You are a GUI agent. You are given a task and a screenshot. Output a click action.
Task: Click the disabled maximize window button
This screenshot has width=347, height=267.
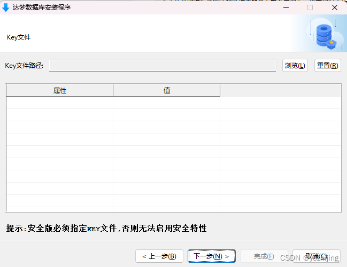pyautogui.click(x=310, y=7)
